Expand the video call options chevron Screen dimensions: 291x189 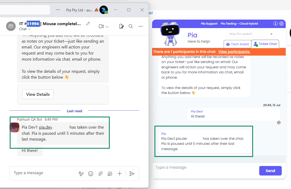coord(107,27)
